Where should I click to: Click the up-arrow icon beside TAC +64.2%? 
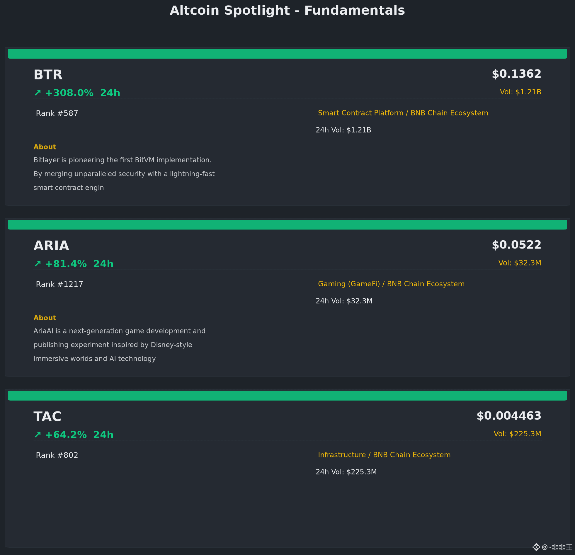click(x=38, y=435)
